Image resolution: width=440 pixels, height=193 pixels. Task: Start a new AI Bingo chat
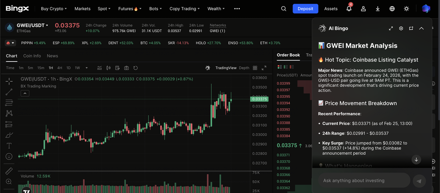point(411,29)
